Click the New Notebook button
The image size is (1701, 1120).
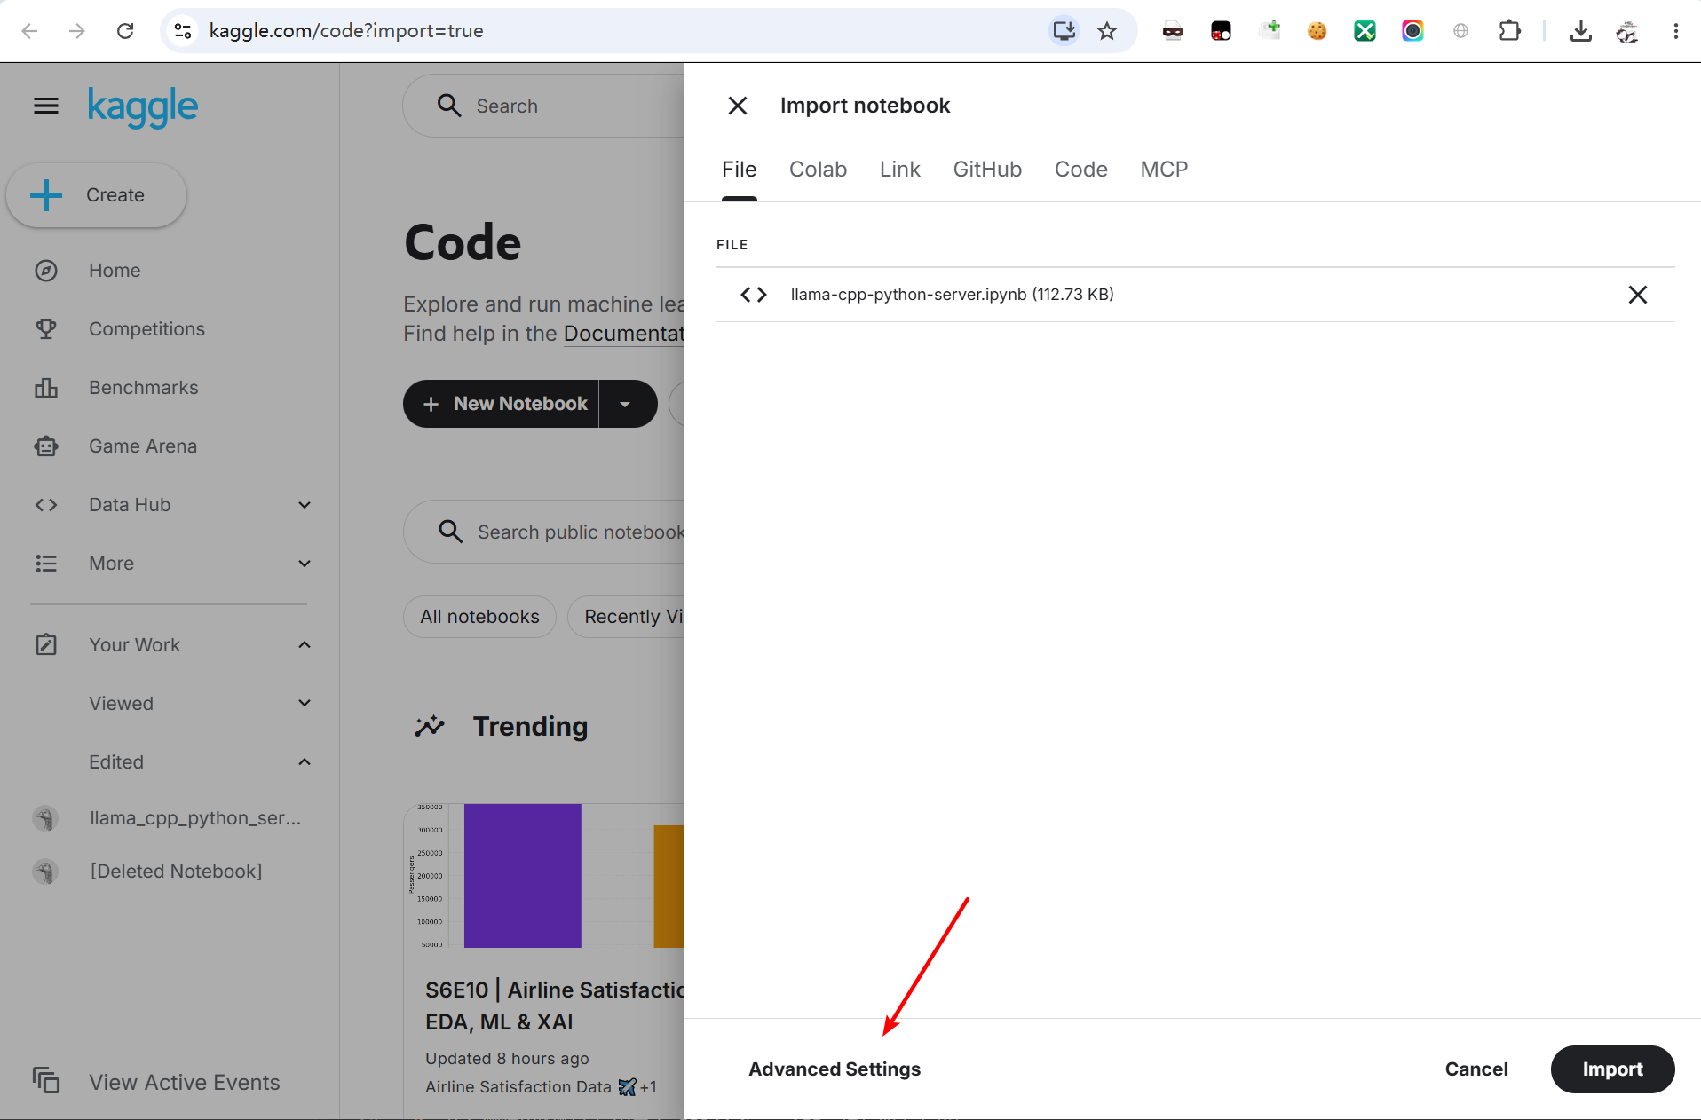[x=502, y=404]
